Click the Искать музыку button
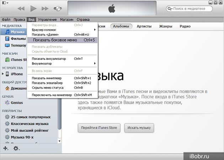224x160 pixels. (139, 128)
